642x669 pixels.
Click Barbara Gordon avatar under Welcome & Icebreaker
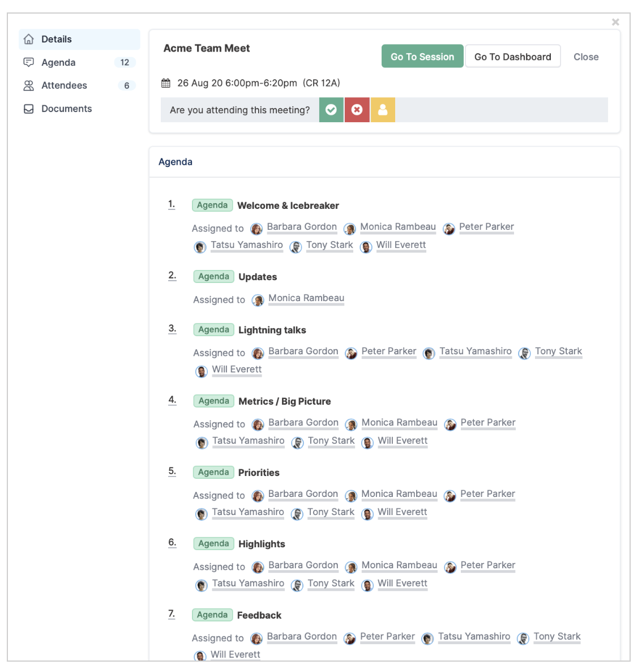click(256, 229)
